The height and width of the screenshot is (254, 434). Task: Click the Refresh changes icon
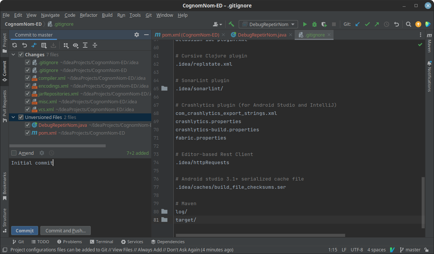(x=15, y=46)
